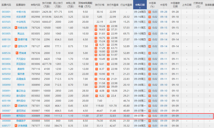Click the 科 badge beside 思瑞浦
The height and width of the screenshot is (128, 214).
point(17,53)
